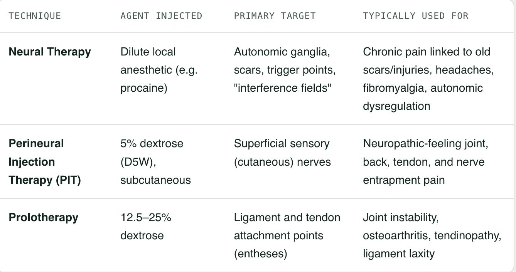
Task: Click the '"interference fields"' quoted text
Action: 283,88
